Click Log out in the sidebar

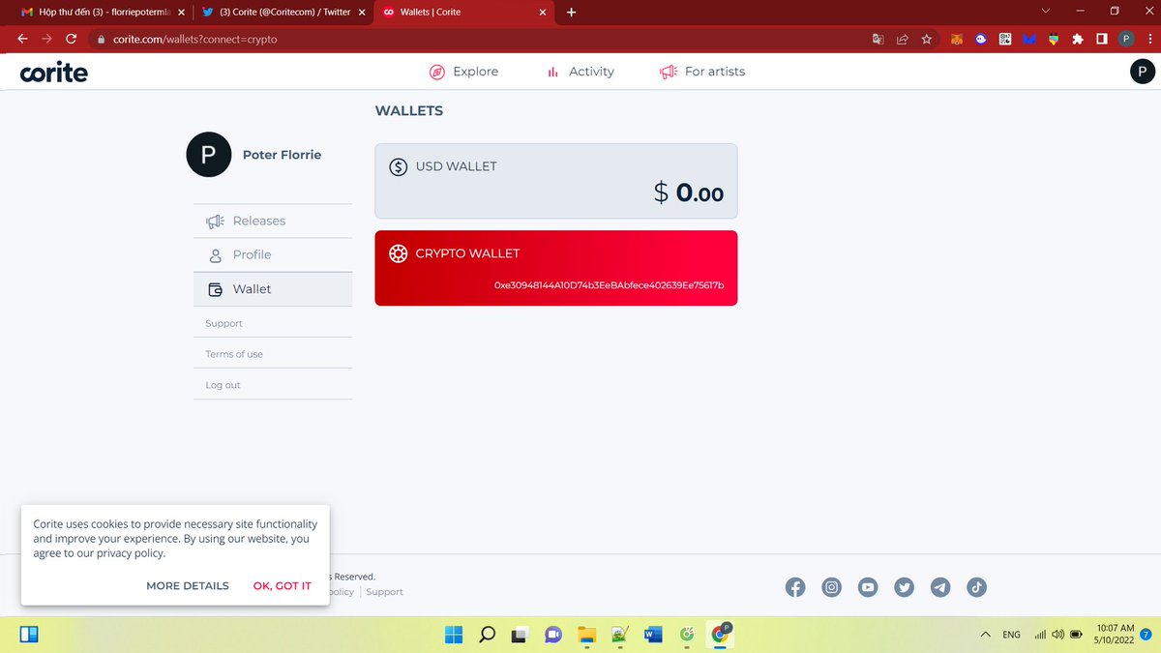pyautogui.click(x=223, y=385)
